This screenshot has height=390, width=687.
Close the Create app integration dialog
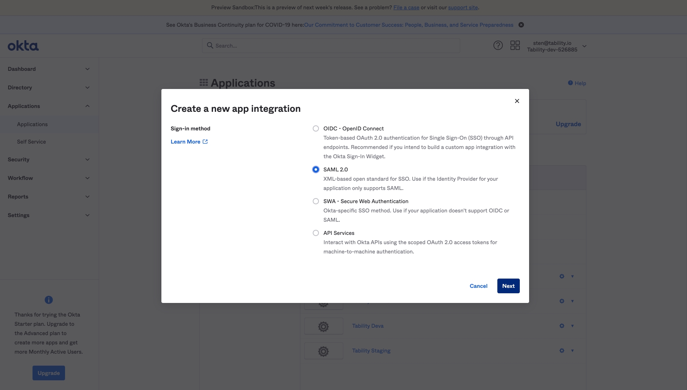[x=517, y=101]
